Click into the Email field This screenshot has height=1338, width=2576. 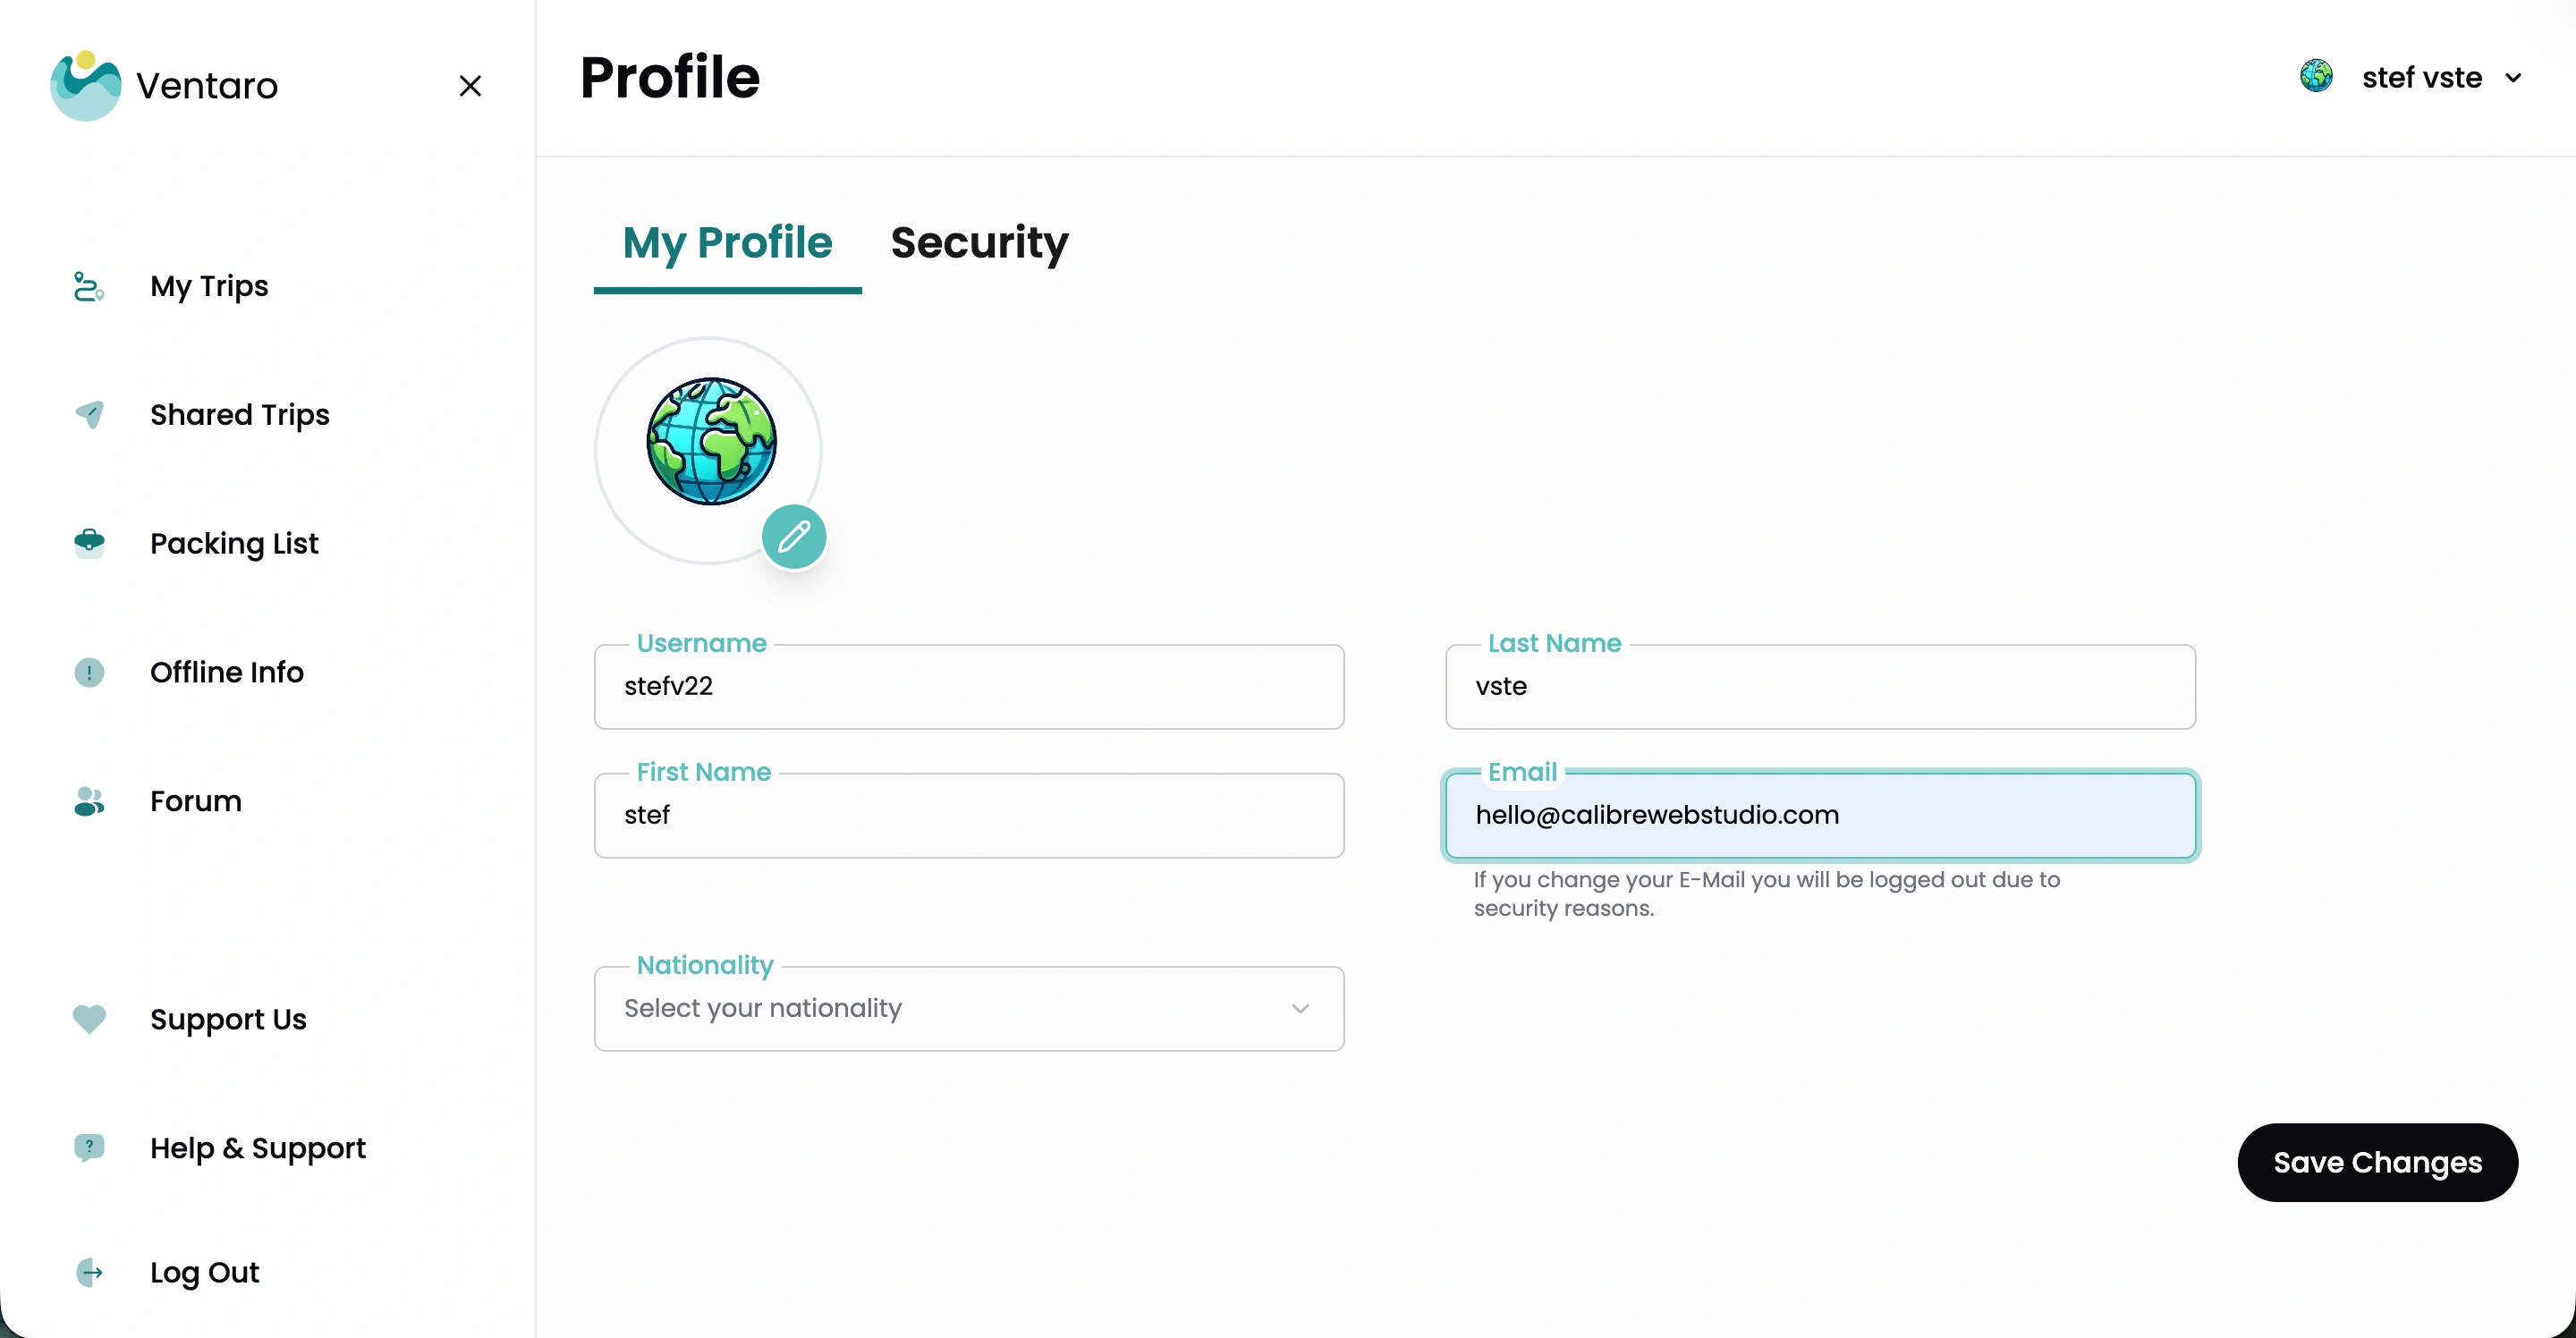pyautogui.click(x=1820, y=815)
